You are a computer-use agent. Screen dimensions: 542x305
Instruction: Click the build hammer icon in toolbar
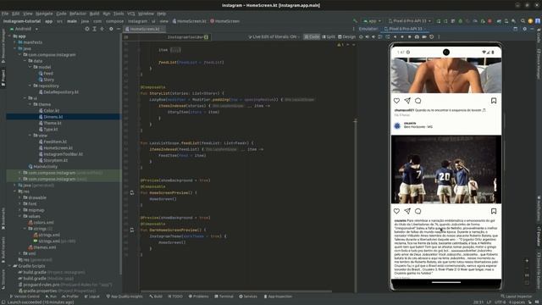[x=355, y=21]
